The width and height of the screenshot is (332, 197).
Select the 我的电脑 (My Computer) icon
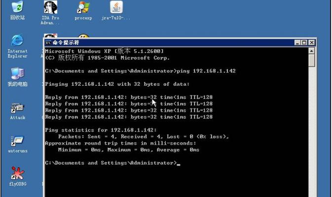pyautogui.click(x=17, y=74)
